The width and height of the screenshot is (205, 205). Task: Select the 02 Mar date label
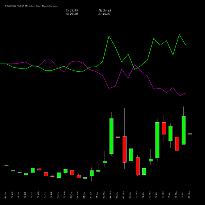coord(104,195)
